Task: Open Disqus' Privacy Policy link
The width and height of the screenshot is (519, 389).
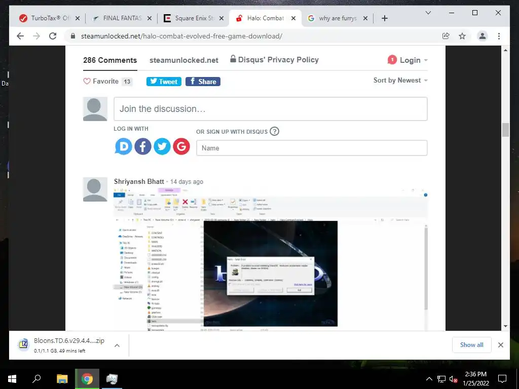Action: [274, 60]
